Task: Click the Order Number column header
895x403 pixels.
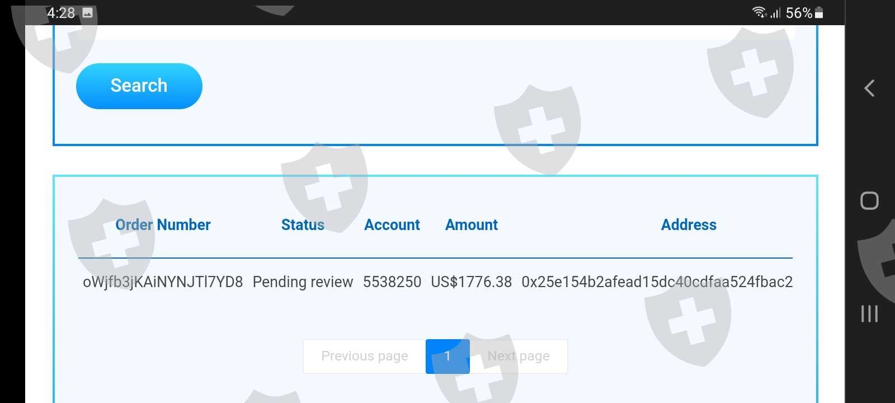Action: 163,224
